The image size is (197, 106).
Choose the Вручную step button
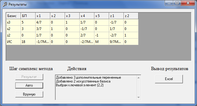tap(29, 94)
